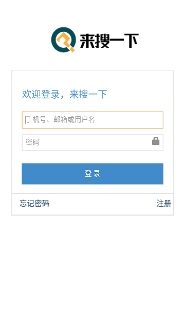Image resolution: width=185 pixels, height=329 pixels.
Task: Go to password recovery via 忘记密码
Action: pos(34,204)
